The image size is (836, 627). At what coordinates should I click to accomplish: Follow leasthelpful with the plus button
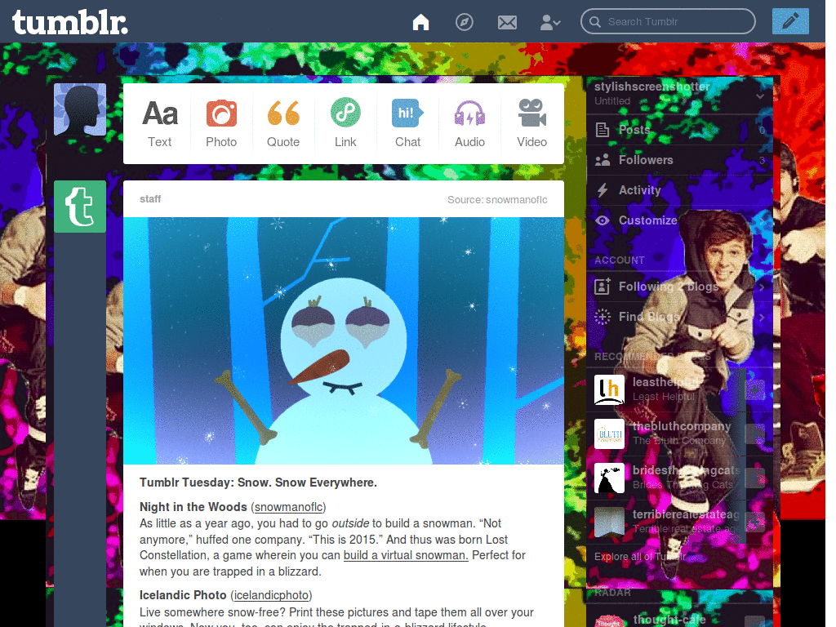(755, 389)
